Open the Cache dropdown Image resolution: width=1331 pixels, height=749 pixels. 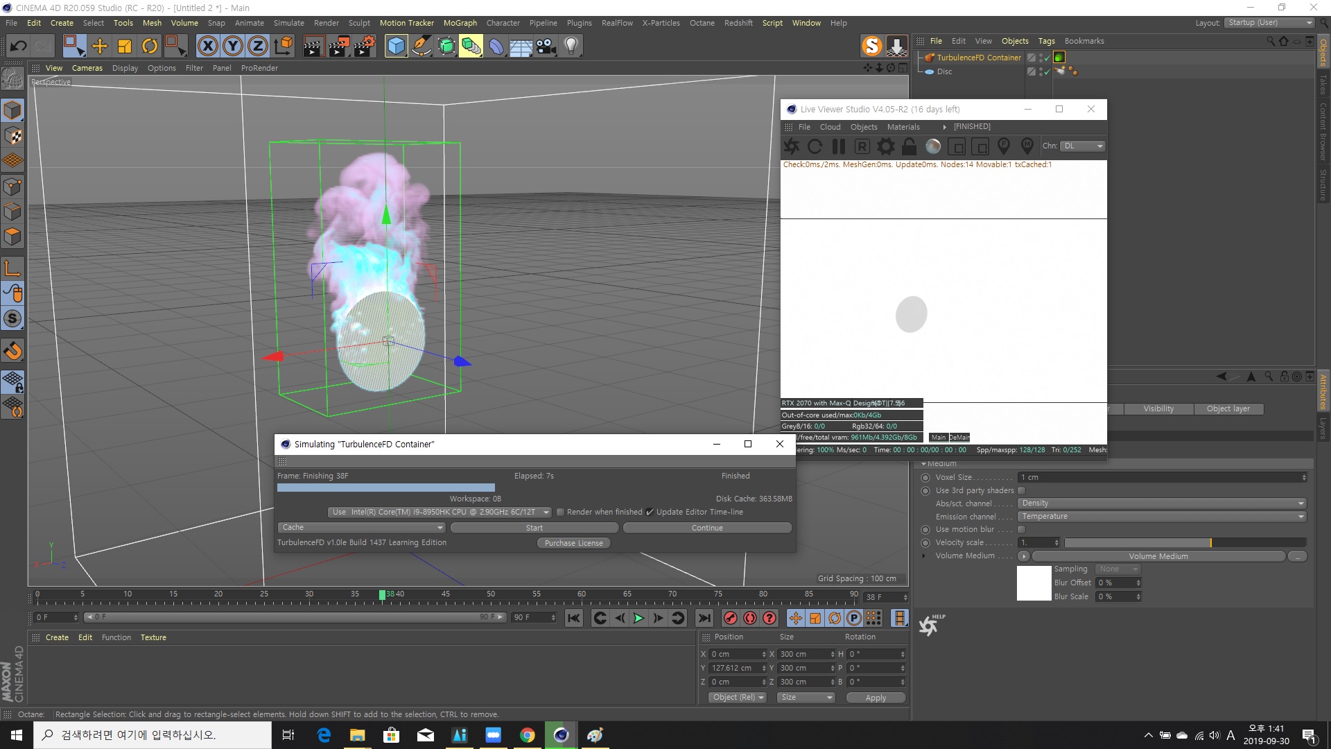point(361,528)
